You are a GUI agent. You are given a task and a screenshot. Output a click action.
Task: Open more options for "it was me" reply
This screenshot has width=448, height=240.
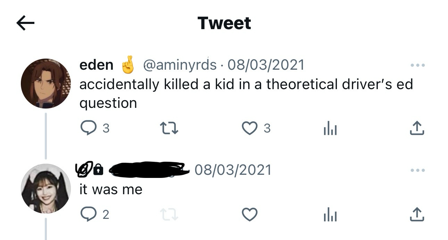point(417,171)
